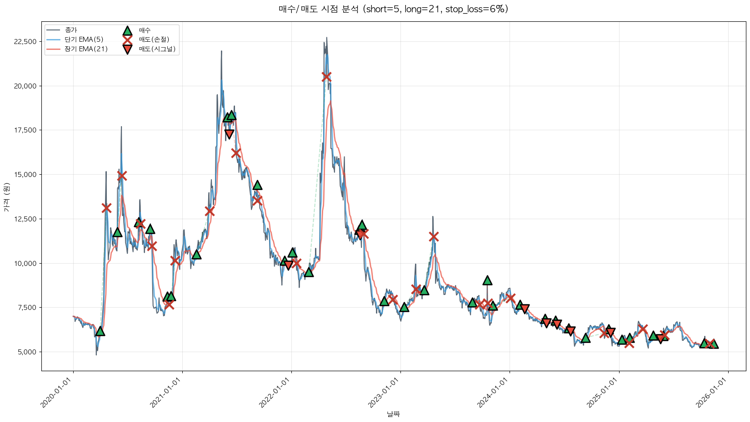Click the 22,500 y-axis tick label
Image resolution: width=750 pixels, height=422 pixels.
coord(25,42)
